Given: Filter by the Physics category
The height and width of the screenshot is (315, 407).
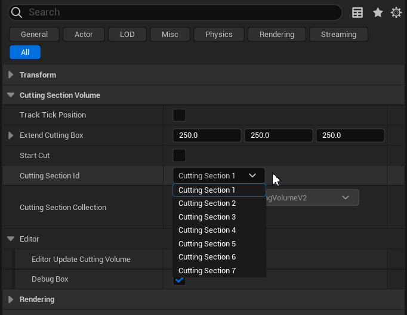Looking at the screenshot, I should click(x=218, y=35).
